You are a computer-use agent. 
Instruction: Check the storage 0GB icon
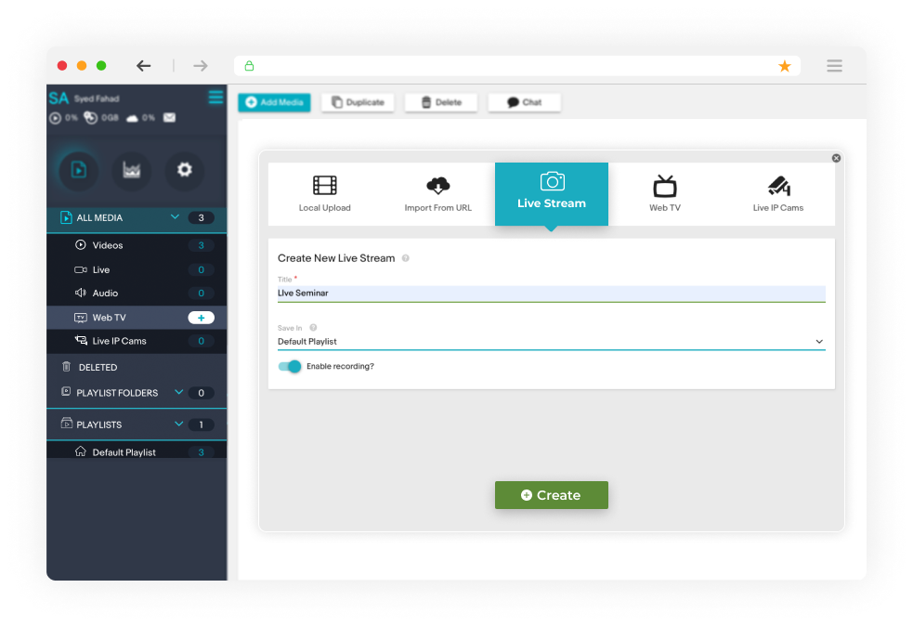91,118
